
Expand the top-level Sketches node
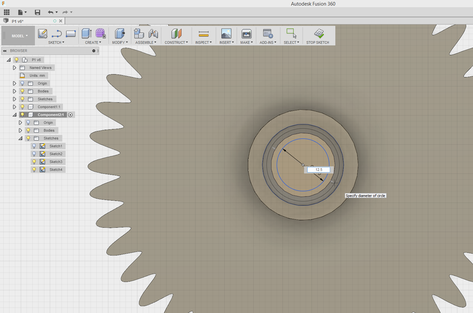tap(14, 99)
